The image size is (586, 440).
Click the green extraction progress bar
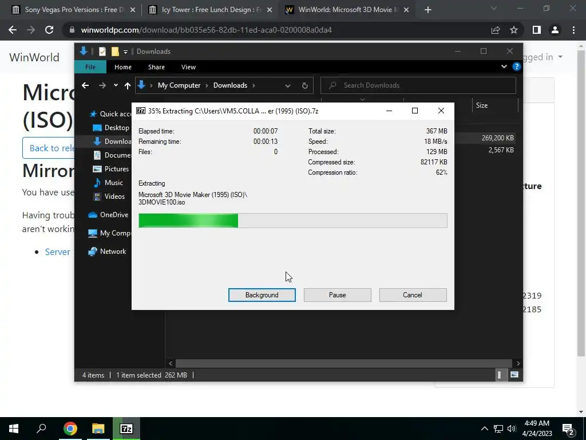tap(292, 221)
